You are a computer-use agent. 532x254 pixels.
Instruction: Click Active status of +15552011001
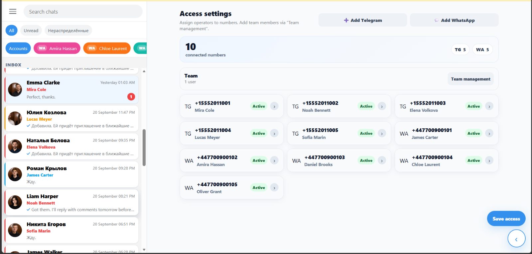pos(259,106)
